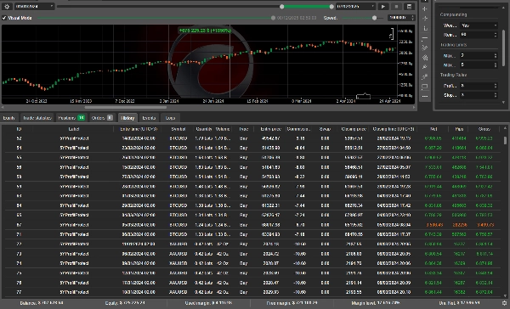The width and height of the screenshot is (510, 309).
Task: Click the date range slider left handle
Action: pyautogui.click(x=282, y=7)
